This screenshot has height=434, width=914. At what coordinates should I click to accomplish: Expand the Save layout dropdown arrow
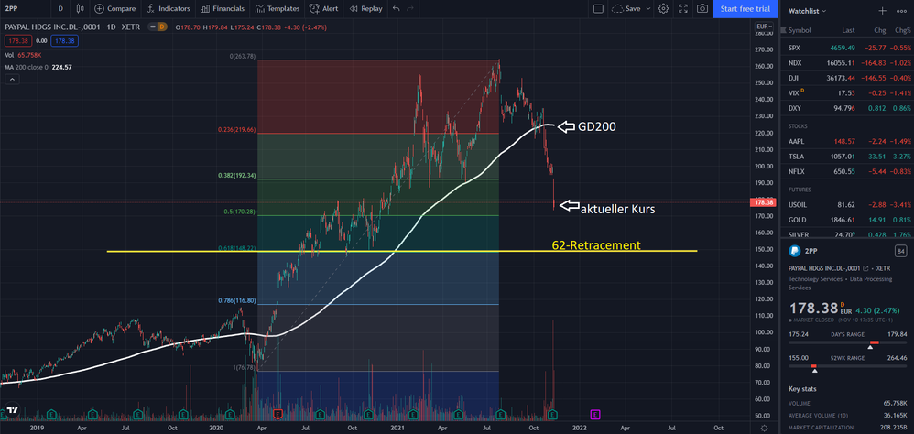point(648,9)
